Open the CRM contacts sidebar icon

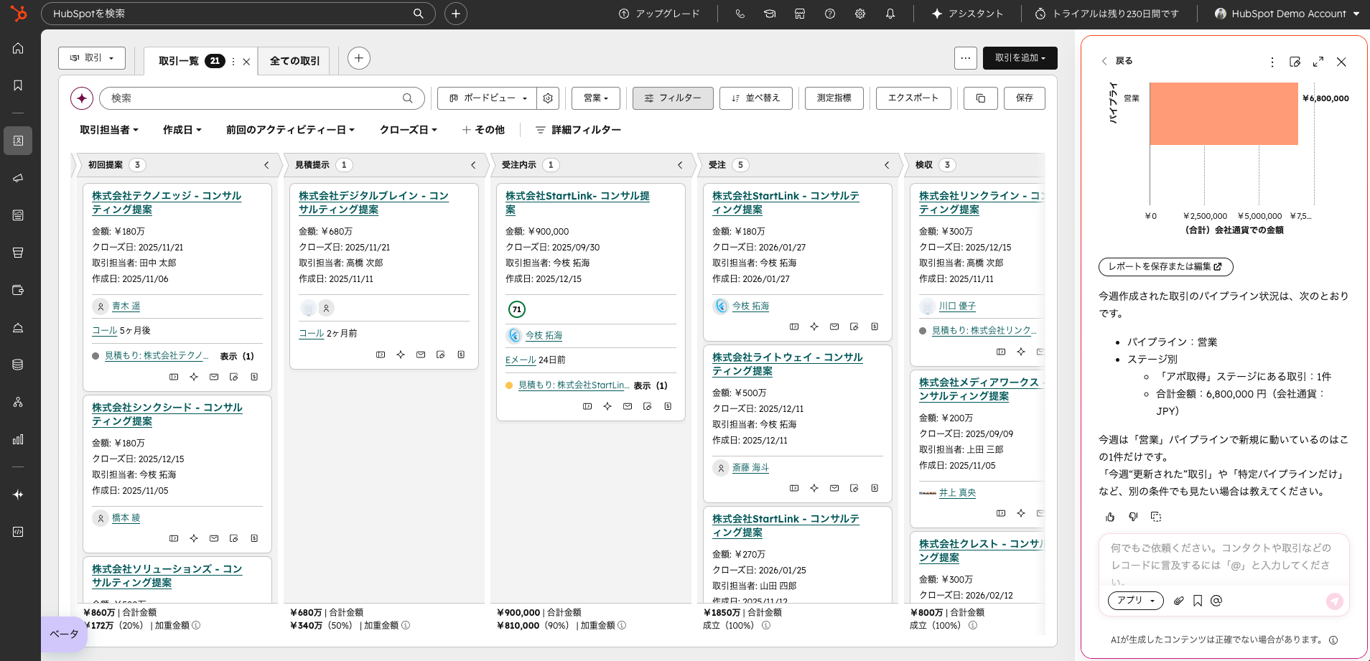click(x=18, y=141)
